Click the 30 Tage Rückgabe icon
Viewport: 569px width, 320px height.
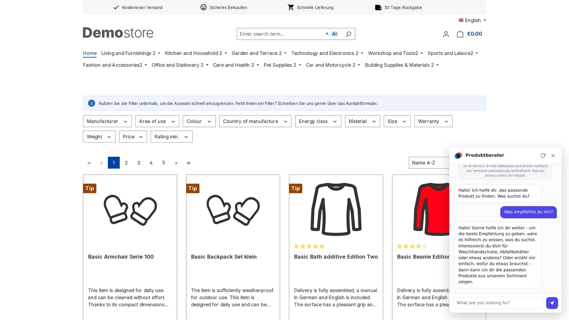(378, 7)
